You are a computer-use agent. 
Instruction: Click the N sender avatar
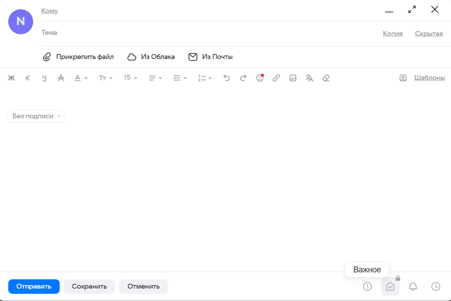tap(21, 22)
